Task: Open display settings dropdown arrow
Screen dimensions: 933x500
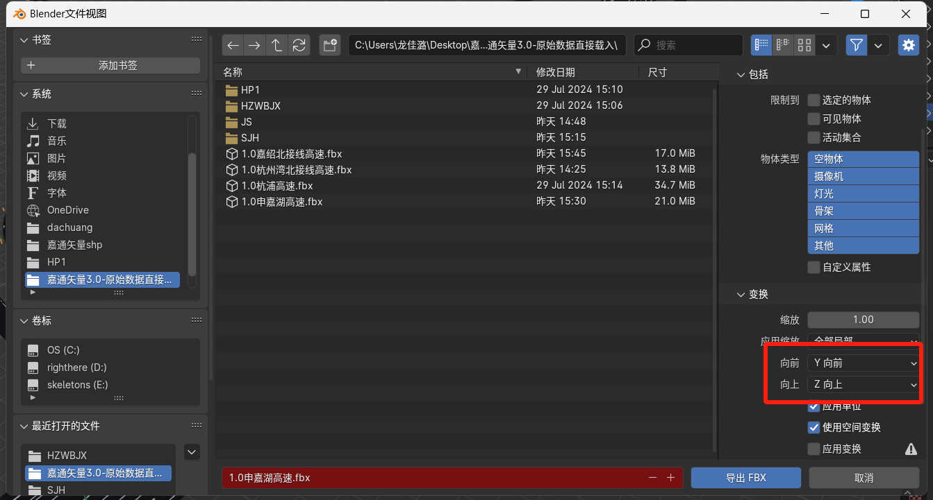Action: click(825, 45)
